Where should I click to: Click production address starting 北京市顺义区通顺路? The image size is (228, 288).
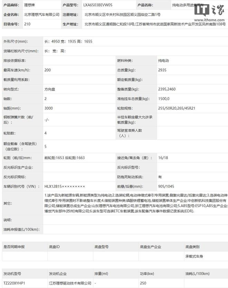(x=155, y=24)
